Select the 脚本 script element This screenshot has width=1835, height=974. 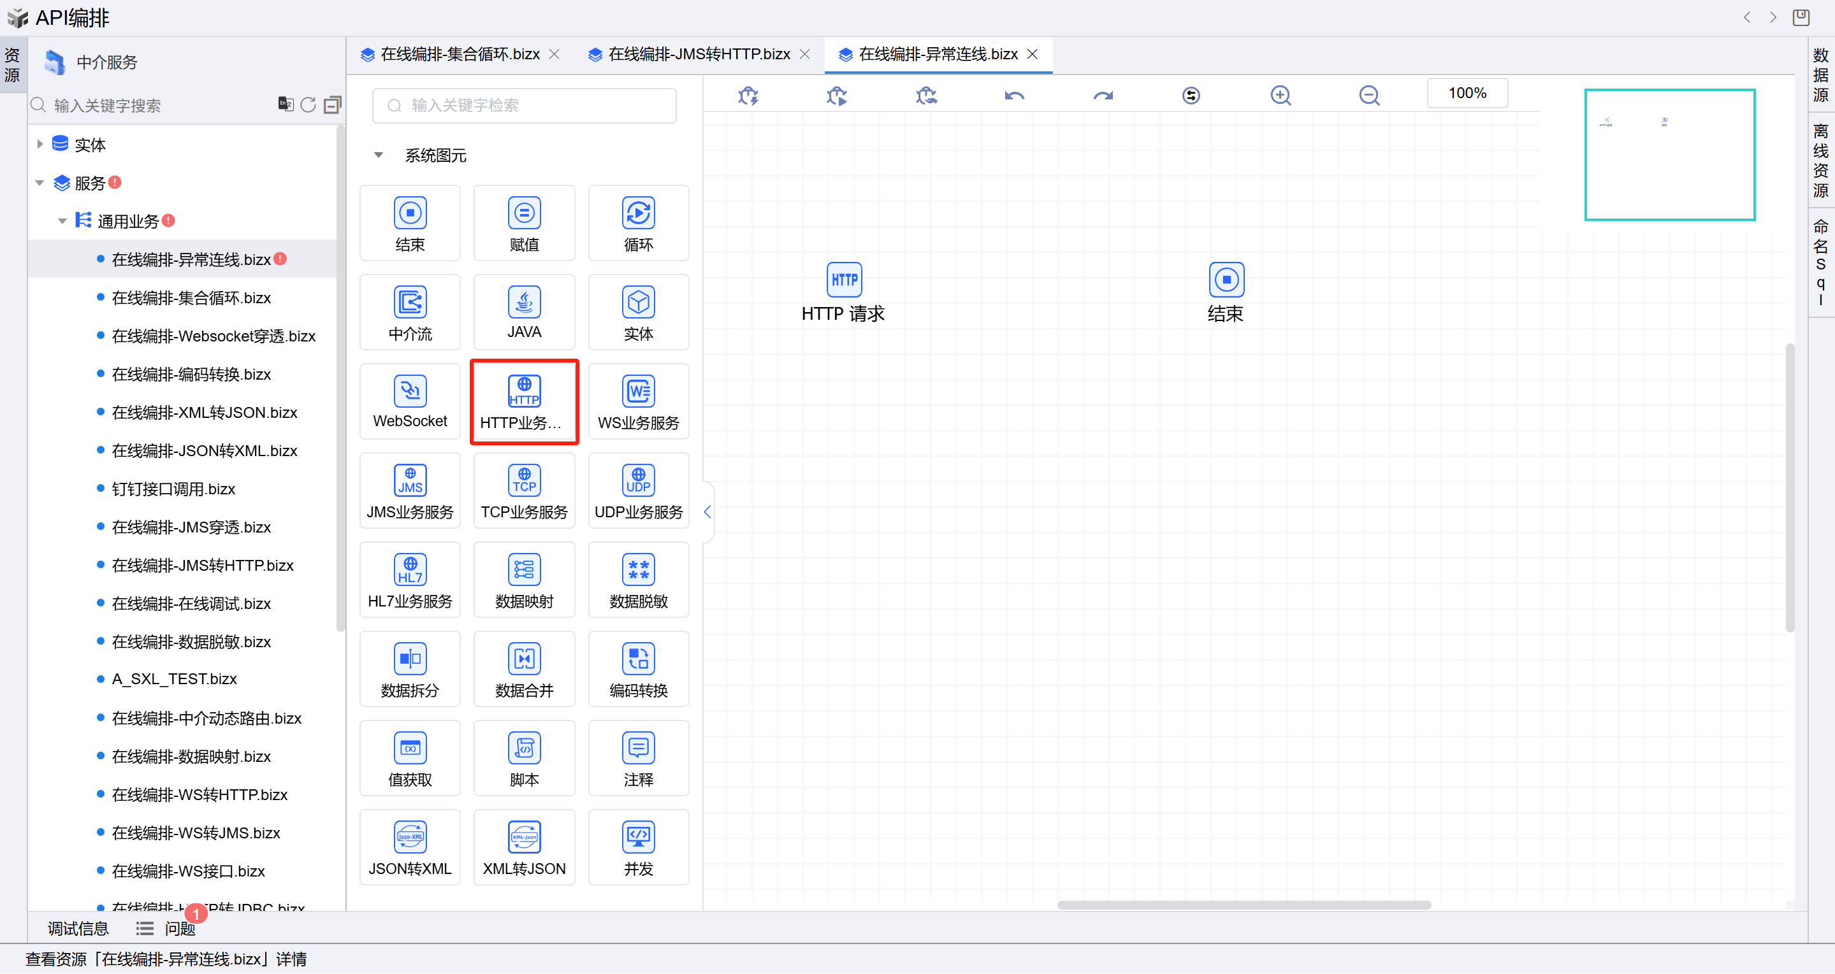pos(523,757)
